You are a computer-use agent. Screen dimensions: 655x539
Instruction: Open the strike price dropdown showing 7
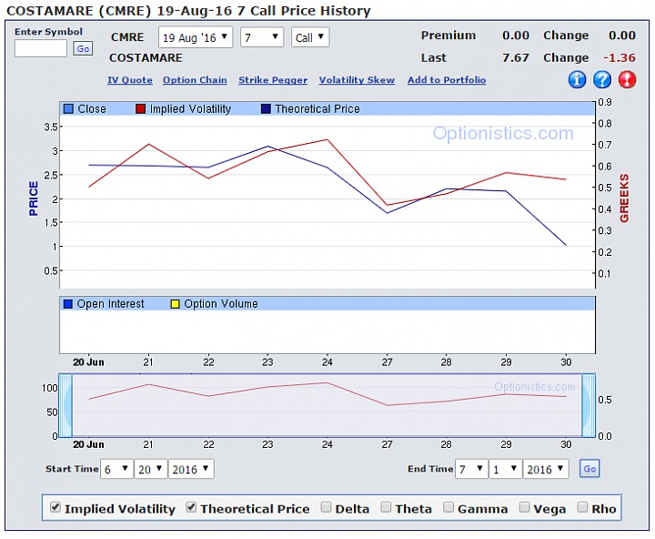[262, 37]
